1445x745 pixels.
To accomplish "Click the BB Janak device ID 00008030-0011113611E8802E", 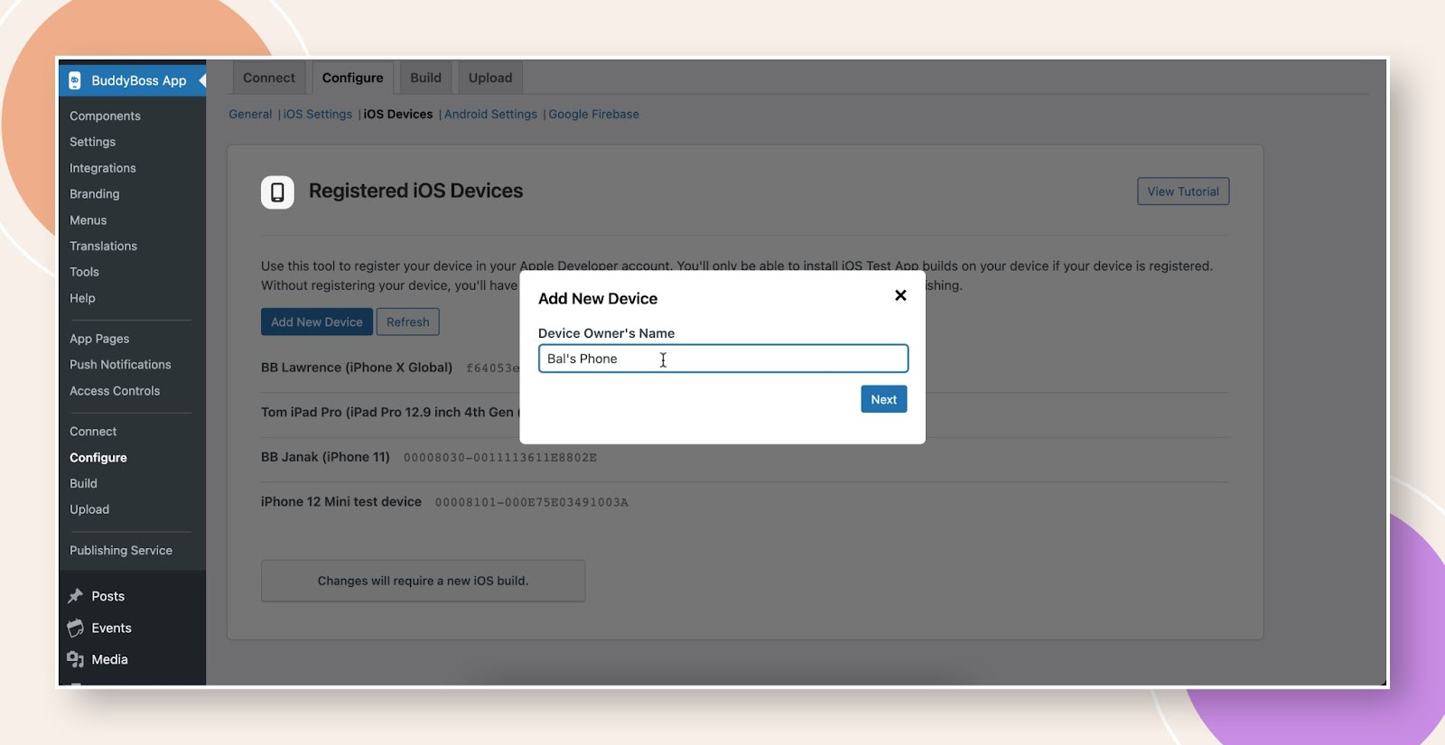I will [x=500, y=458].
